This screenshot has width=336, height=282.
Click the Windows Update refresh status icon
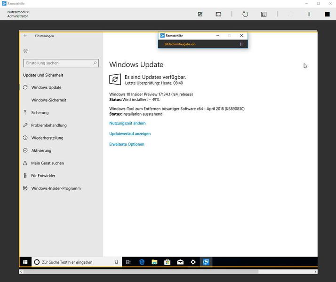click(x=115, y=79)
